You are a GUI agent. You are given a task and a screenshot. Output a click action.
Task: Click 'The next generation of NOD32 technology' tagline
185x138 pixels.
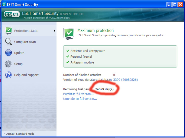click(46, 18)
